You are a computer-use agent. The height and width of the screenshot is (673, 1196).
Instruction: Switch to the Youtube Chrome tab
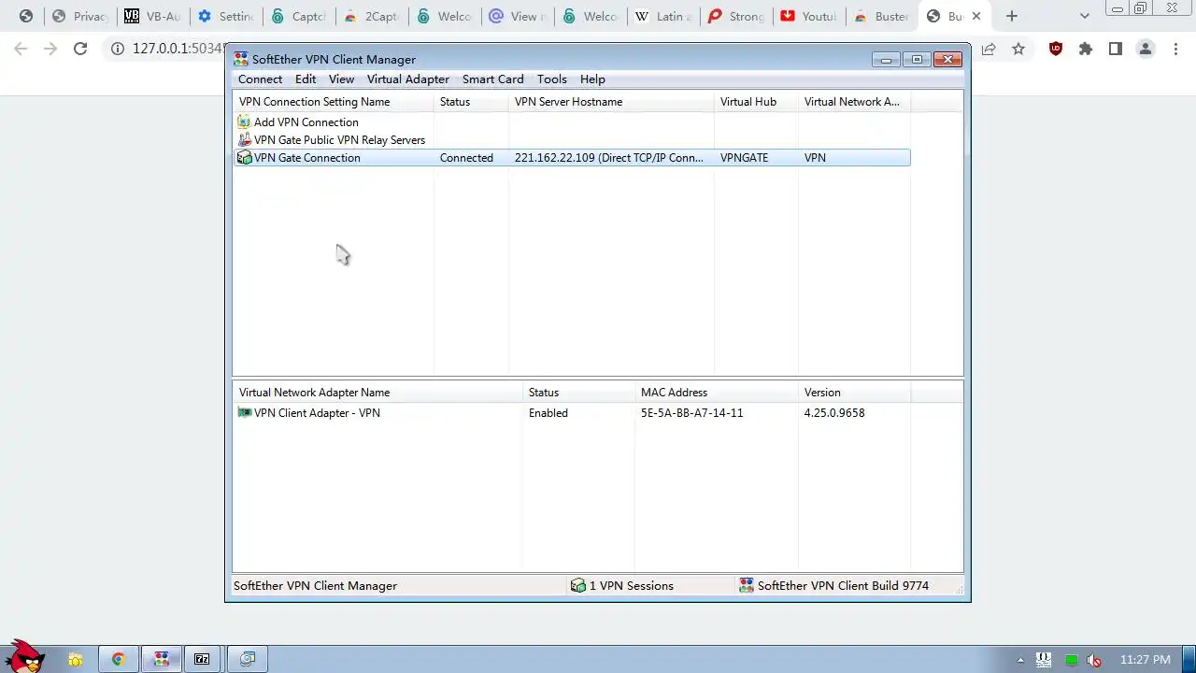point(808,16)
